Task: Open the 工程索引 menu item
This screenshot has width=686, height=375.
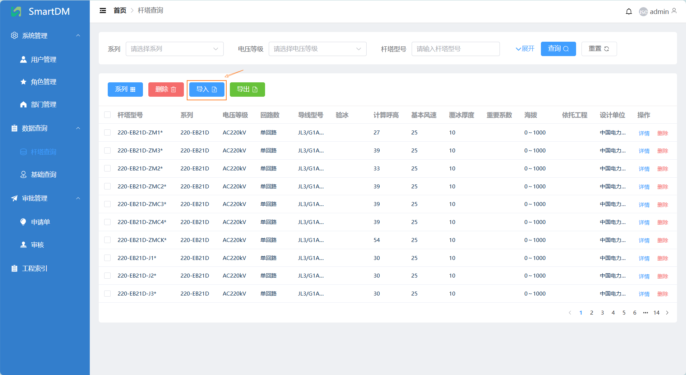Action: pyautogui.click(x=45, y=268)
